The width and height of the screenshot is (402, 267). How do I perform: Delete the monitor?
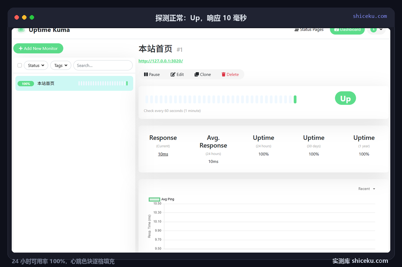[x=230, y=75]
